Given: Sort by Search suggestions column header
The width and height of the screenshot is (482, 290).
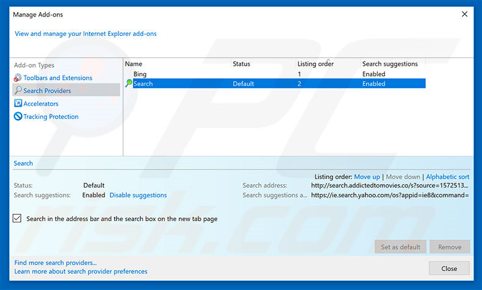Looking at the screenshot, I should [390, 64].
